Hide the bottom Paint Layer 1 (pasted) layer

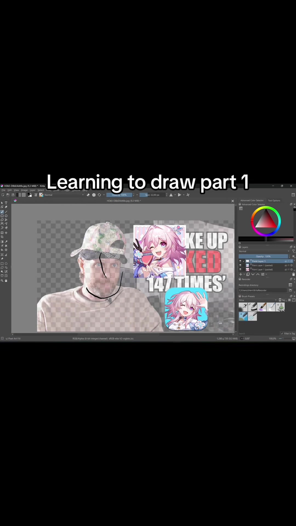click(240, 269)
